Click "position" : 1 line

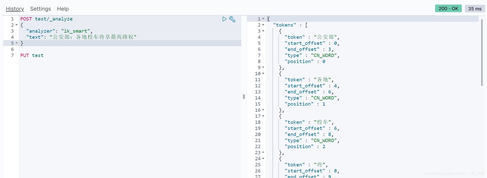point(305,104)
